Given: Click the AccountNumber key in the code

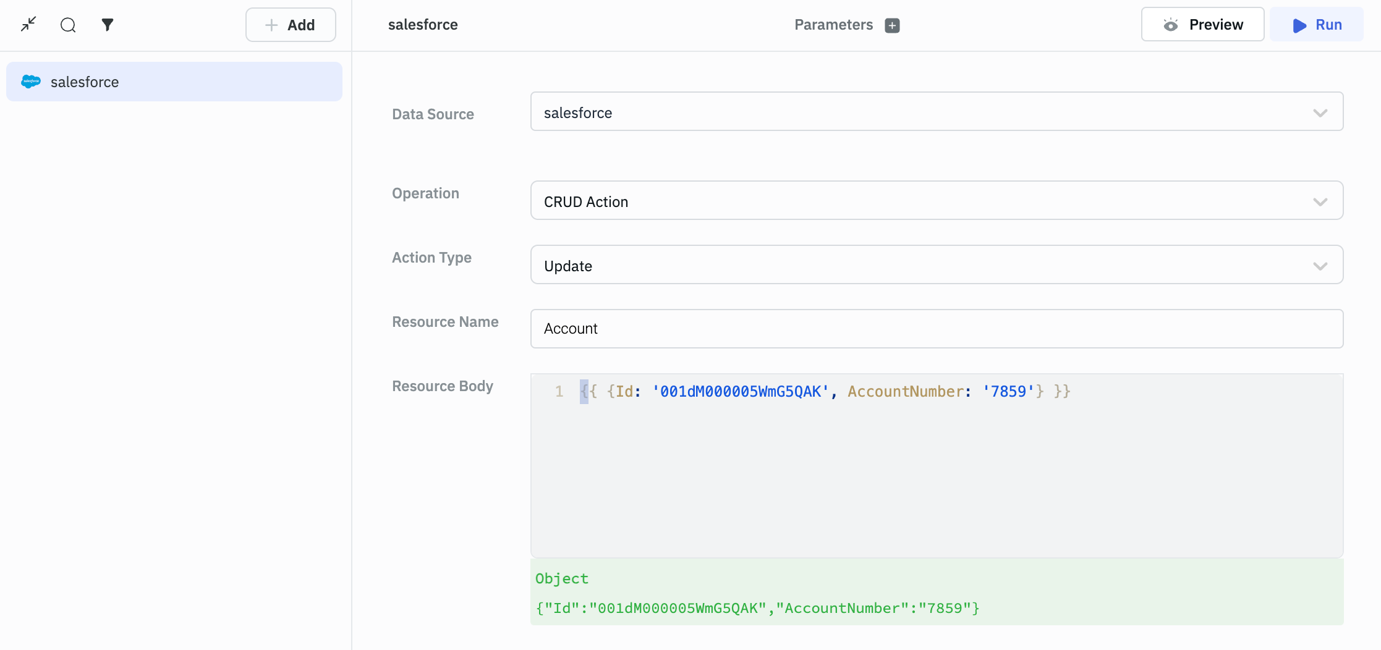Looking at the screenshot, I should 905,391.
